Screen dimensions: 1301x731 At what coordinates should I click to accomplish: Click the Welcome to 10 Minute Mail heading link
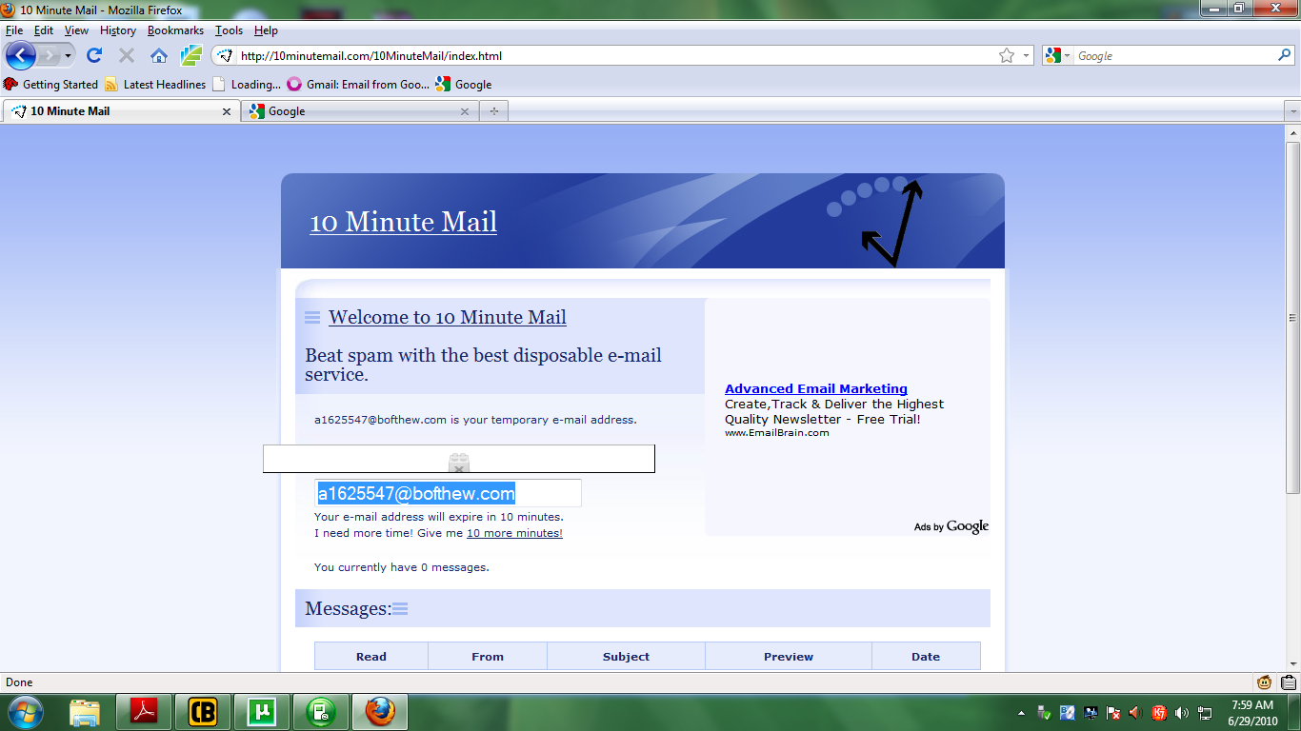click(448, 317)
